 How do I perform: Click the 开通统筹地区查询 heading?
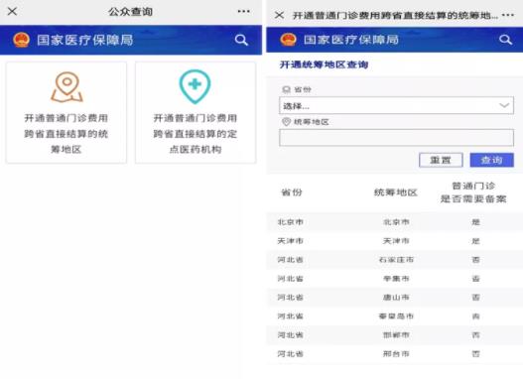(324, 64)
